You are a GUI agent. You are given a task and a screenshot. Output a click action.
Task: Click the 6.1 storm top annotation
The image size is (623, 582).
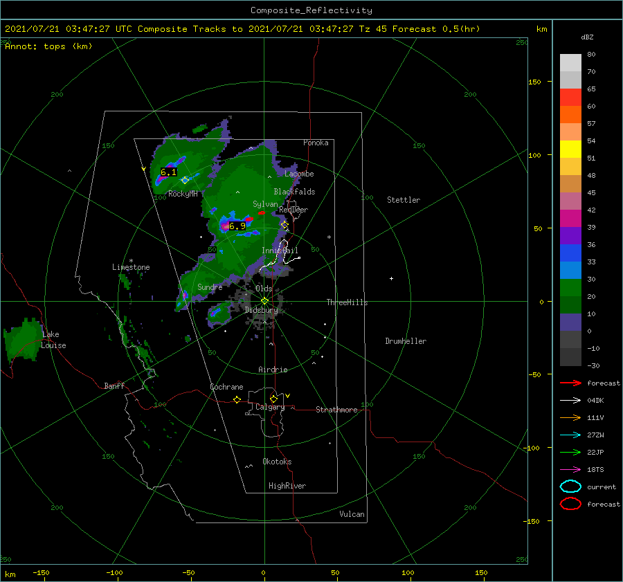click(x=168, y=172)
